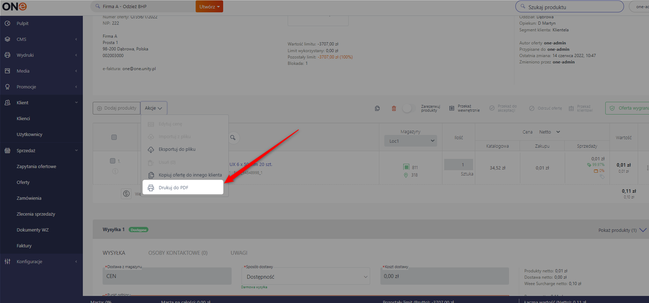Expand the Netto price type dropdown
This screenshot has width=649, height=303.
tap(550, 132)
